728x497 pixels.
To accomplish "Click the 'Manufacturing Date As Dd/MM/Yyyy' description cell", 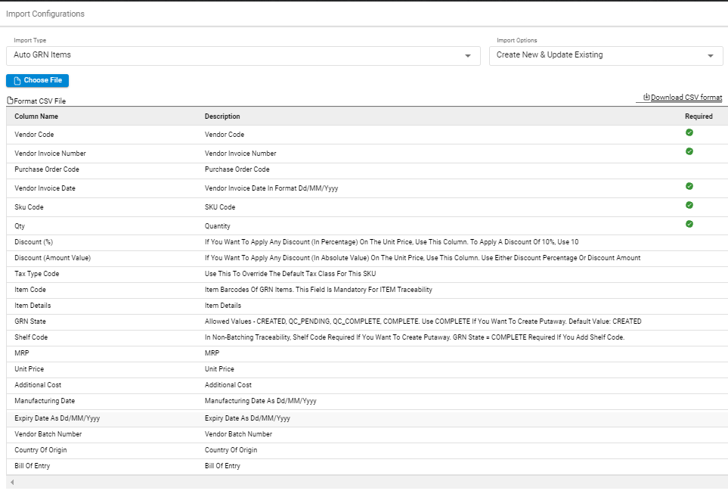I will click(x=261, y=400).
